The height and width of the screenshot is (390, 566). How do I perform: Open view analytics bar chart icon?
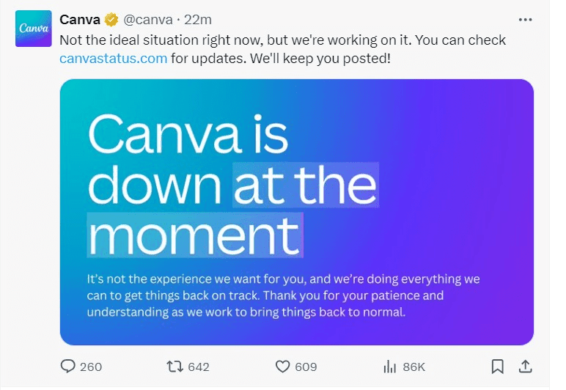coord(389,366)
